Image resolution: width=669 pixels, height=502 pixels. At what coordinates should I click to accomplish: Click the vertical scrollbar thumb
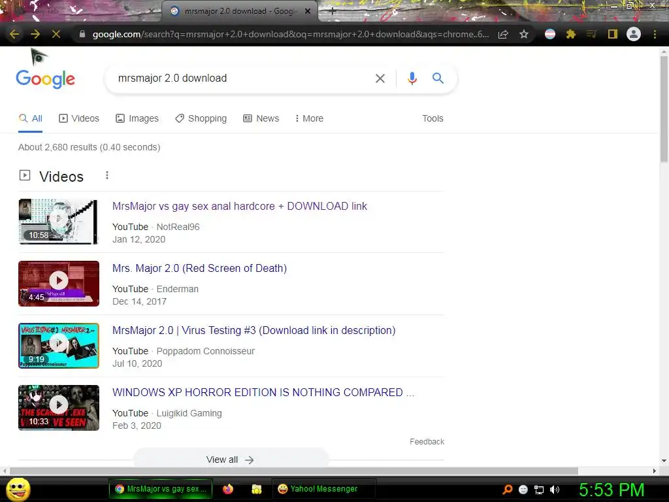664,109
